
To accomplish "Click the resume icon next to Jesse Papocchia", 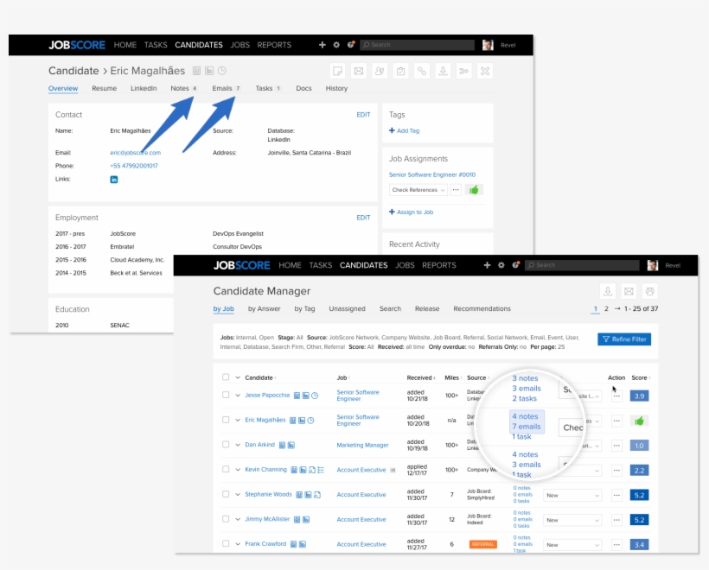I will (x=297, y=396).
